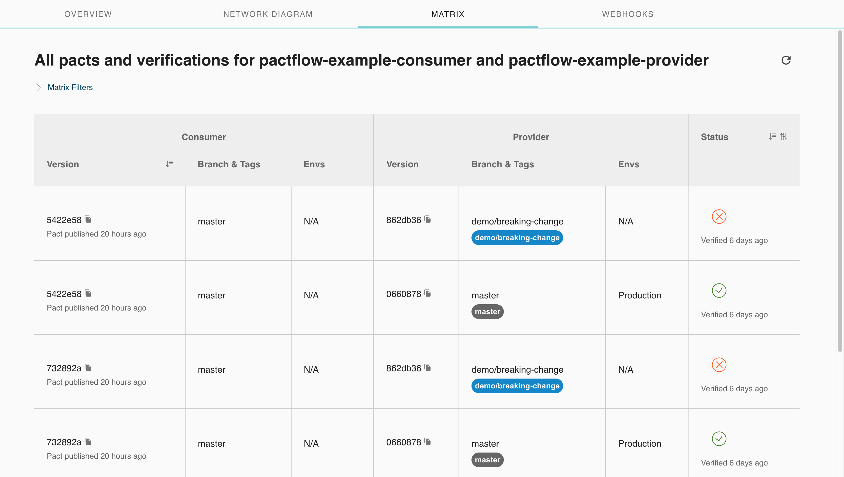Click success checkmark icon in second row

coord(719,291)
